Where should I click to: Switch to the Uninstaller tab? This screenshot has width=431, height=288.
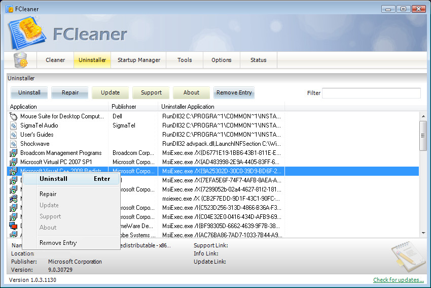coord(92,60)
